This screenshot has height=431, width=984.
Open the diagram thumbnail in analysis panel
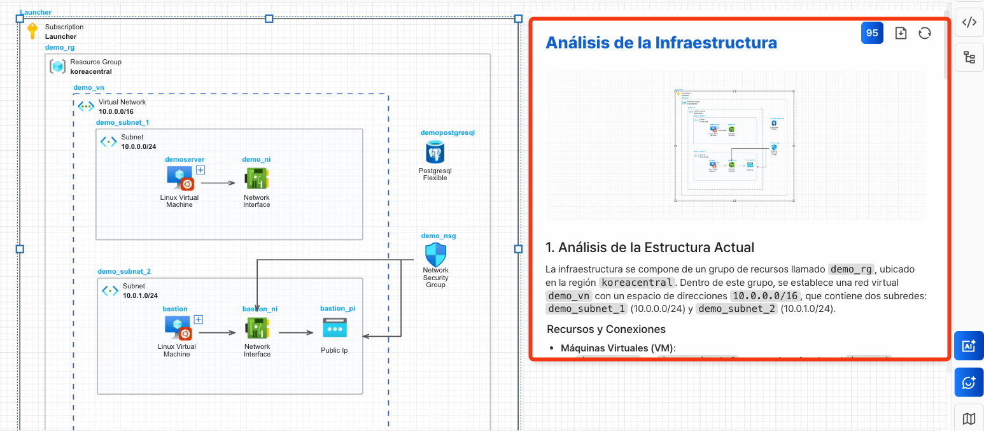click(x=735, y=146)
